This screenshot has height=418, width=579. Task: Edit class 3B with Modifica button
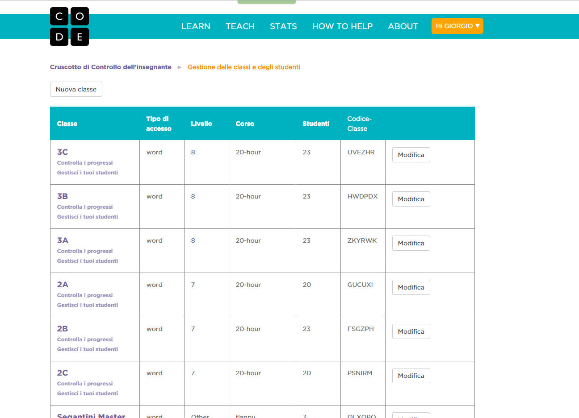click(411, 199)
